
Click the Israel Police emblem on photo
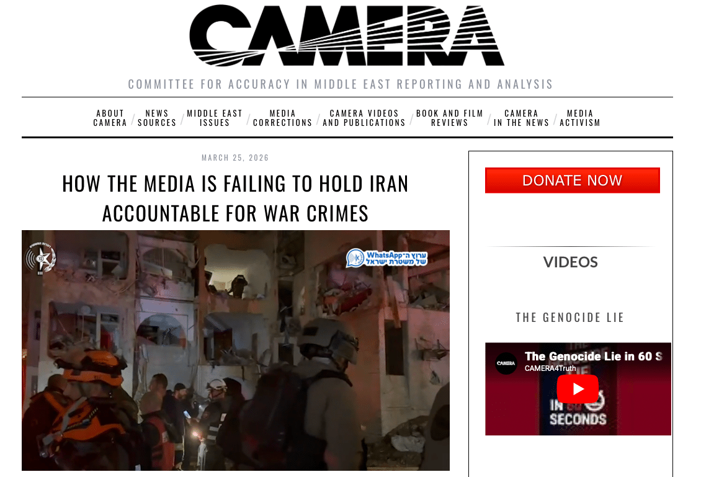coord(40,259)
